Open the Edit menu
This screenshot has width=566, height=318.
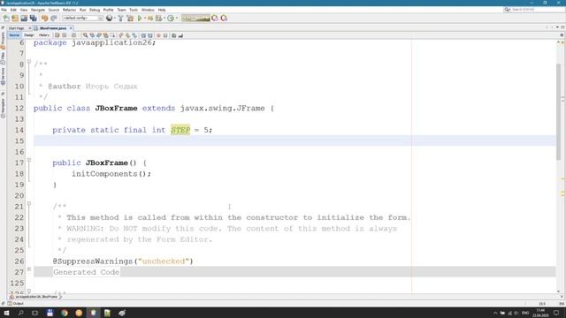[13, 10]
